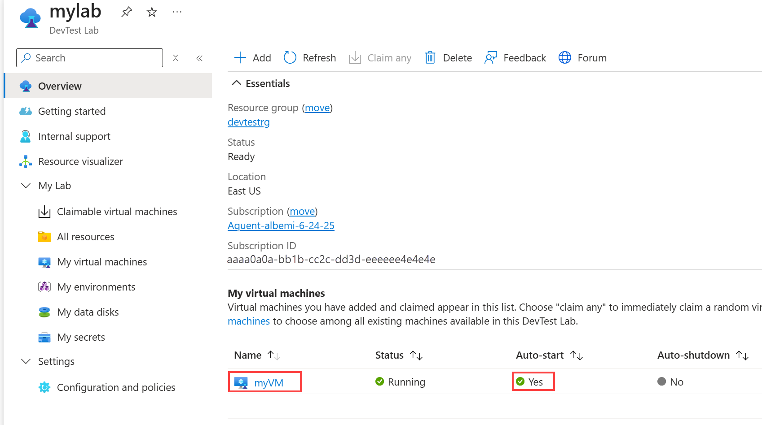The height and width of the screenshot is (425, 762).
Task: Collapse the My Lab menu group
Action: pyautogui.click(x=26, y=186)
